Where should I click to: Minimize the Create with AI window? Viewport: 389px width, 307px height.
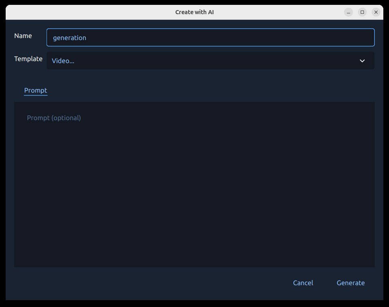click(348, 12)
